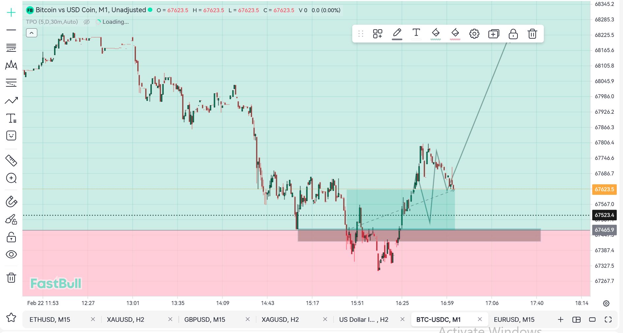This screenshot has height=333, width=623.
Task: Toggle hide all drawings eye icon
Action: click(x=11, y=254)
